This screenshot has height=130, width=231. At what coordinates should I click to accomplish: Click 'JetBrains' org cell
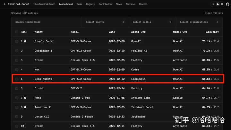click(138, 117)
